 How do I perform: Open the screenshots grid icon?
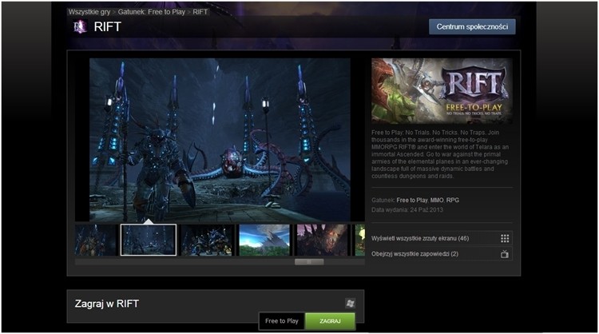point(505,238)
